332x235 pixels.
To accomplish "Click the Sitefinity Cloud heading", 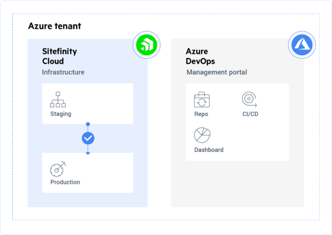I will (x=59, y=56).
